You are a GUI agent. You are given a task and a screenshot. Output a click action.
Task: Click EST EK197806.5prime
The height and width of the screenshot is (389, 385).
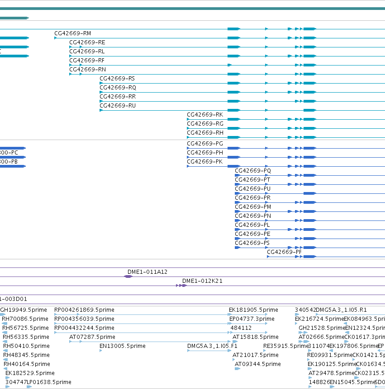point(354,346)
